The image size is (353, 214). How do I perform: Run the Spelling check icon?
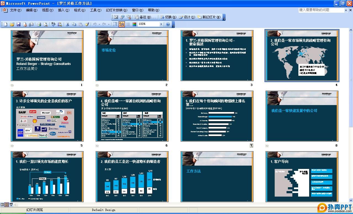(x=53, y=24)
